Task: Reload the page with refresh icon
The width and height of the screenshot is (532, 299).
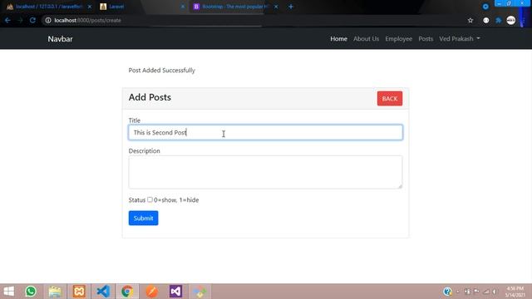Action: point(32,20)
